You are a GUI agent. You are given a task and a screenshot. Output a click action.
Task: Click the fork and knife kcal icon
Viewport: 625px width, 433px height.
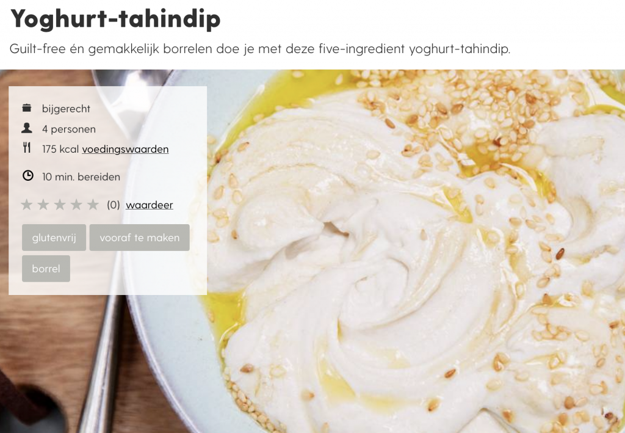[27, 148]
